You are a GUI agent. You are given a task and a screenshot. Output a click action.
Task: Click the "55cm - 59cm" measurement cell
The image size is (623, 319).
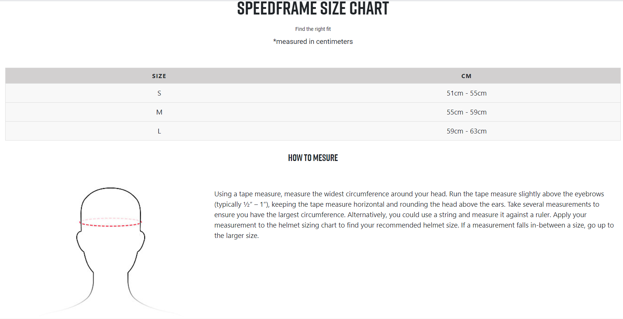[x=466, y=112]
